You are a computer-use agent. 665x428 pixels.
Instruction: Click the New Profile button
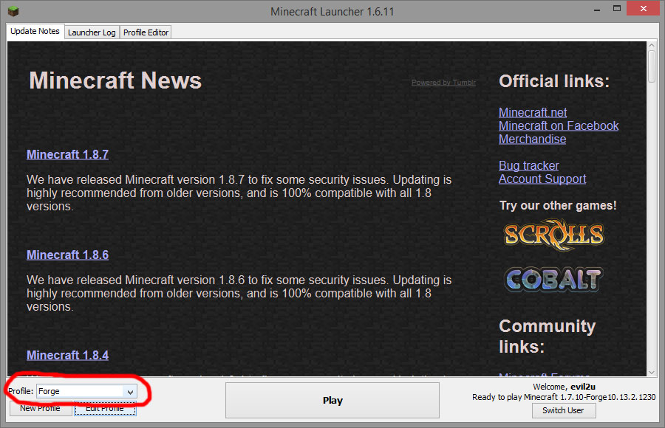(41, 409)
